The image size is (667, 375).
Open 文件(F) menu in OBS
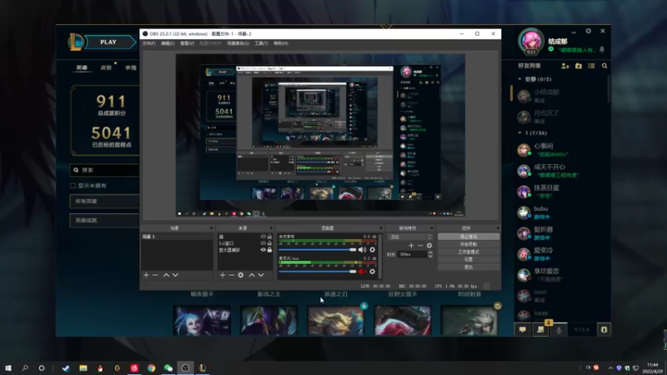pyautogui.click(x=149, y=43)
